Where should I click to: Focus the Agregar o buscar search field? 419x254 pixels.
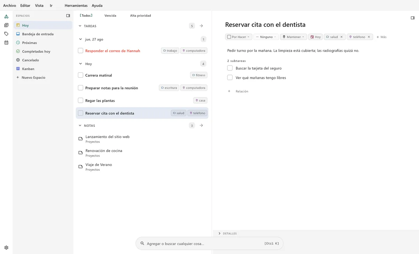209,244
